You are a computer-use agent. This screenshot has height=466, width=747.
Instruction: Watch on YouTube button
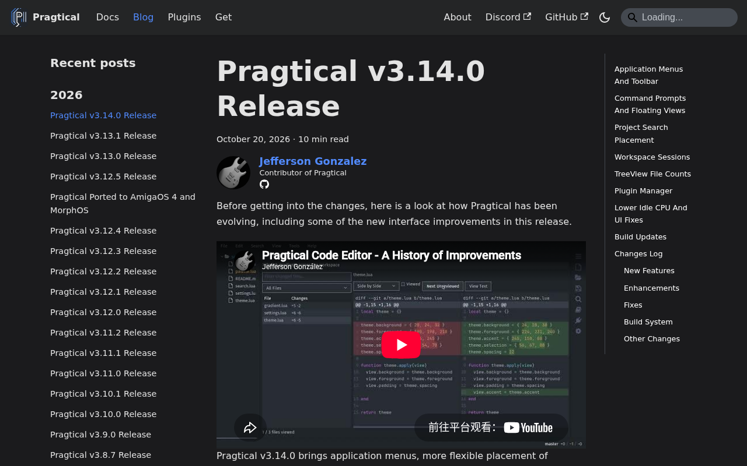coord(491,428)
